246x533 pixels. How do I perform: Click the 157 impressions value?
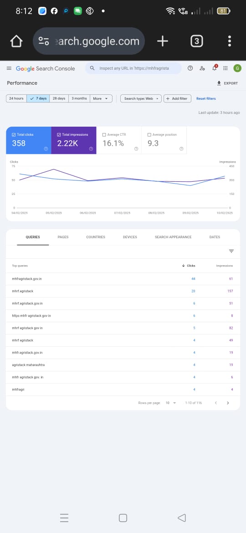[x=230, y=291]
